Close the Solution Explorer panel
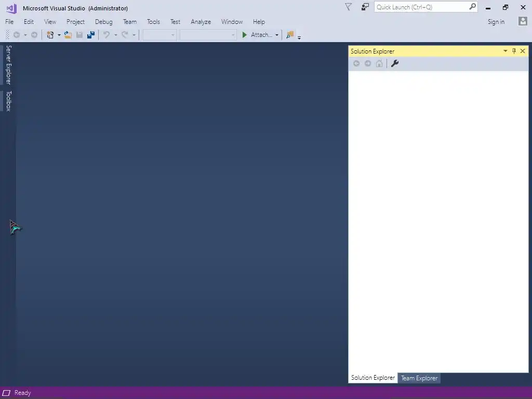Screen dimensions: 532x399 pos(523,51)
